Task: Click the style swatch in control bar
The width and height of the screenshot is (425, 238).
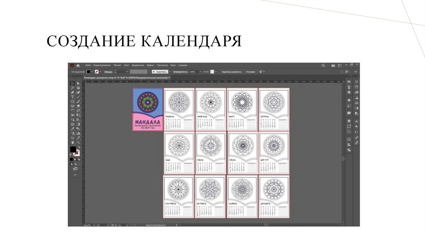Action: [x=212, y=72]
